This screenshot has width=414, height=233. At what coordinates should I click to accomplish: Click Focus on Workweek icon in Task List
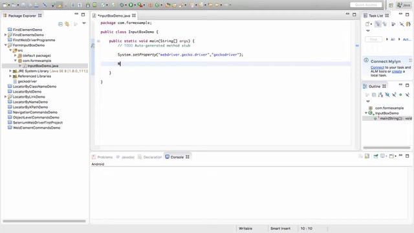[x=393, y=24]
